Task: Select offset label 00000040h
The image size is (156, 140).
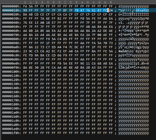Action: [x=12, y=23]
